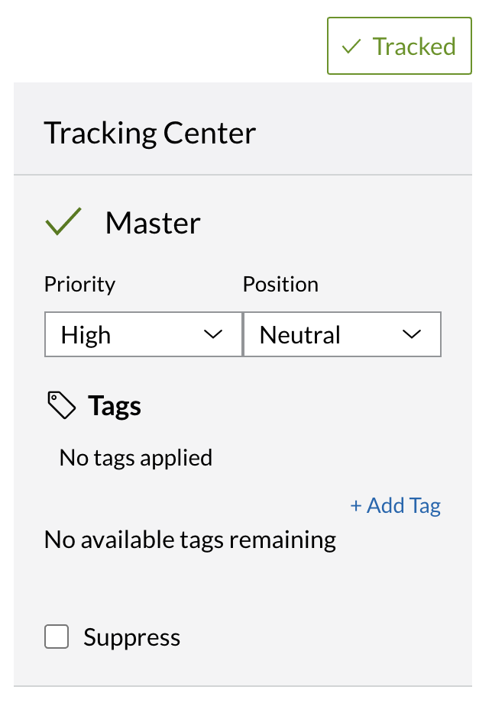Click the Suppress label to toggle it
The image size is (492, 722).
pyautogui.click(x=131, y=637)
